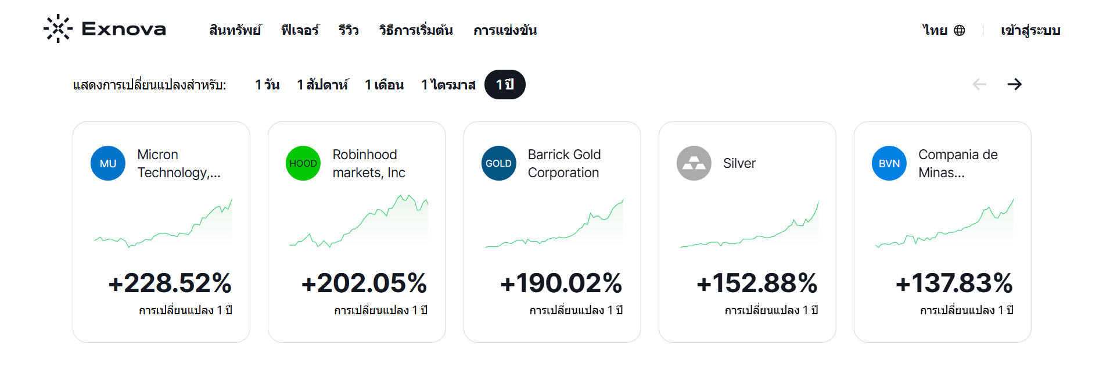Viewport: 1099px width, 370px height.
Task: Click the Silver bullion bars icon
Action: [x=694, y=163]
